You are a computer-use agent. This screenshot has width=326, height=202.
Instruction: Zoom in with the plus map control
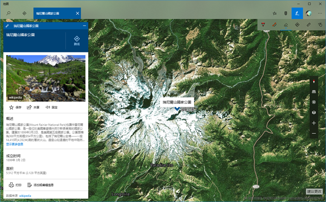tap(314, 123)
